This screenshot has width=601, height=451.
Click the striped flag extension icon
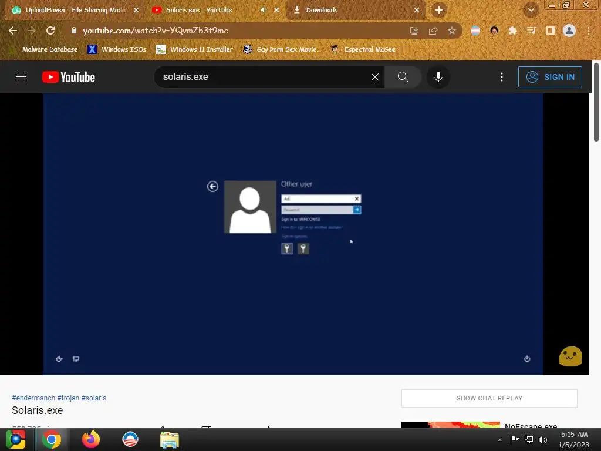coord(475,31)
